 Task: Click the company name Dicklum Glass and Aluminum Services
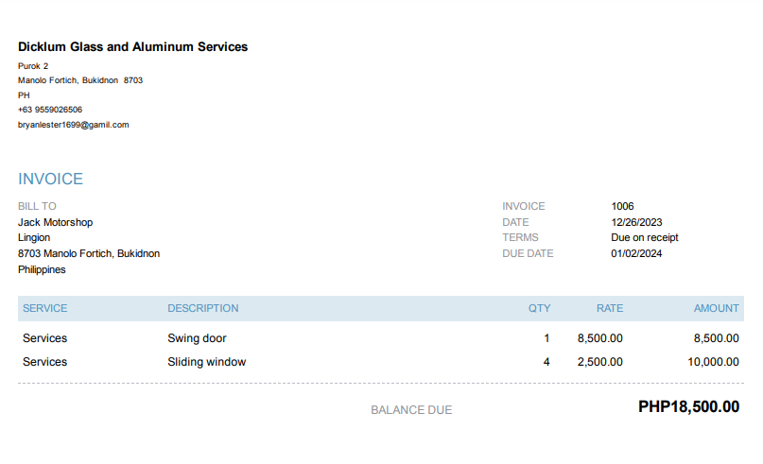132,47
